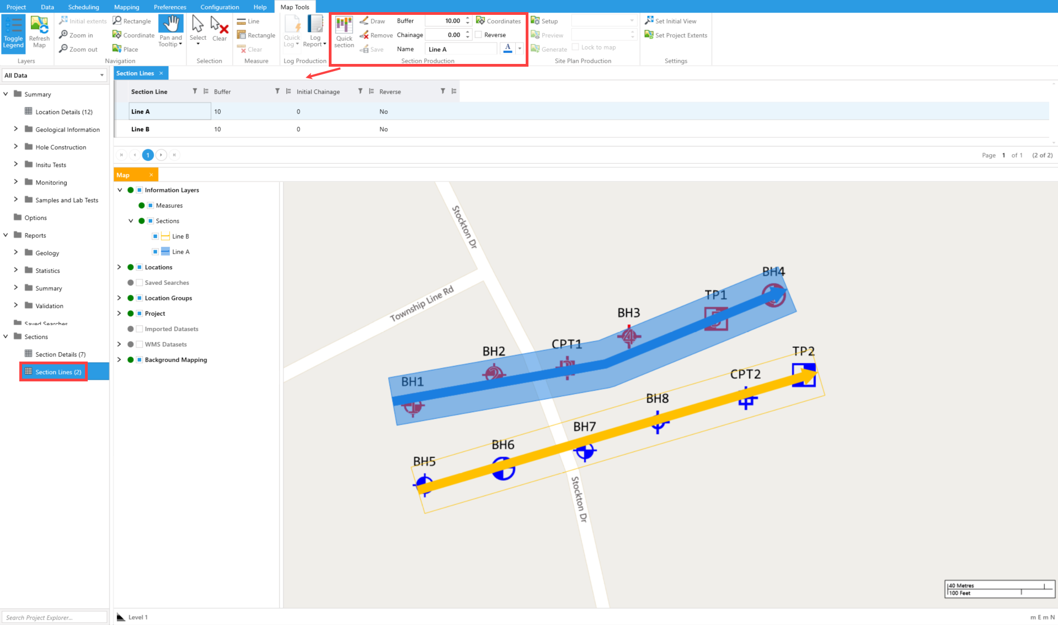Close the Map tab
The height and width of the screenshot is (625, 1058).
point(151,175)
